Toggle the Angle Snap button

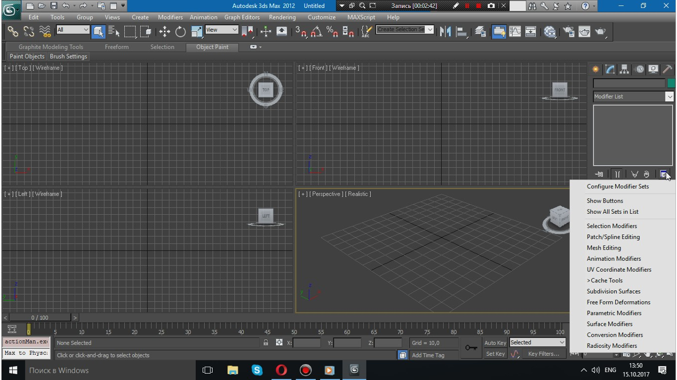point(316,32)
